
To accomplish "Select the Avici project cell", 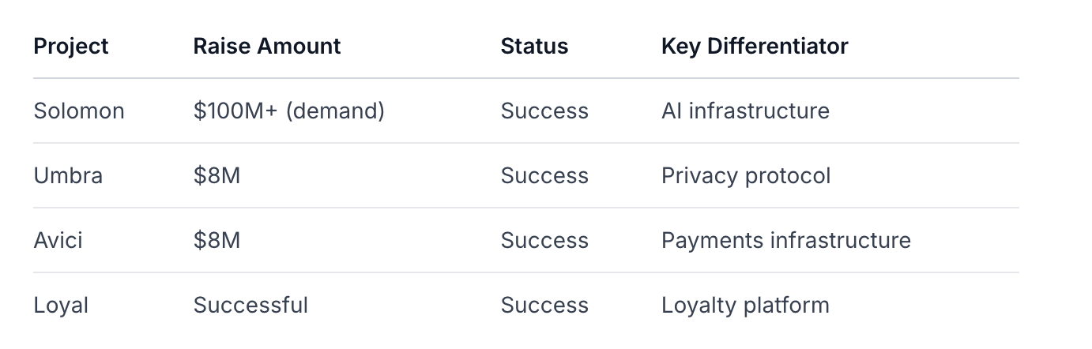I will coord(58,241).
